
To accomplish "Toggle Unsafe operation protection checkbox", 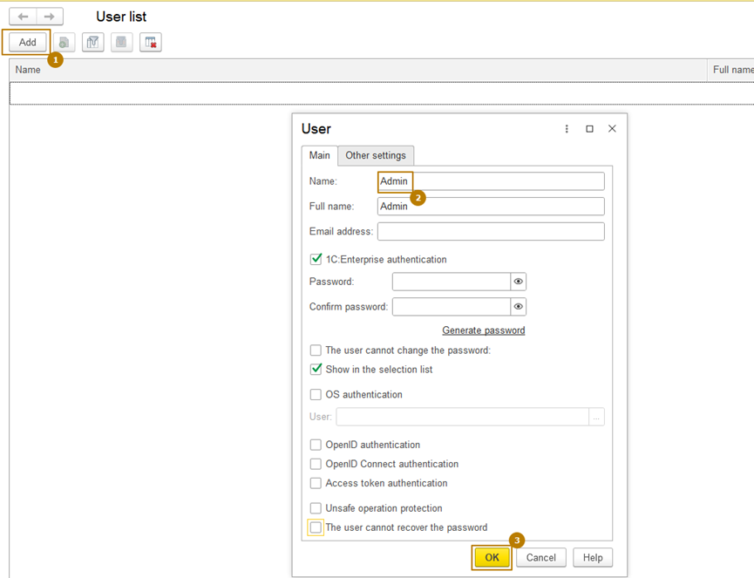I will click(316, 508).
